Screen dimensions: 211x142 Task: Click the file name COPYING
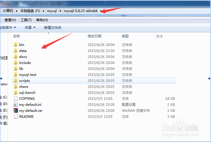coord(27,98)
